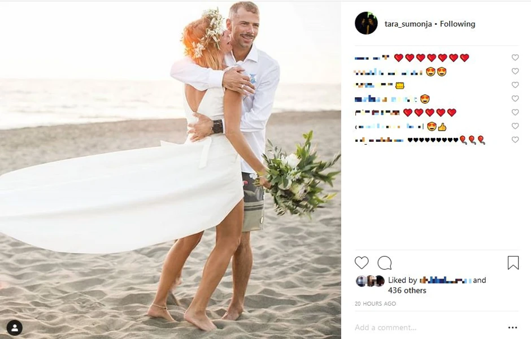Save the post with the bookmark icon
Image resolution: width=531 pixels, height=339 pixels.
pos(513,263)
